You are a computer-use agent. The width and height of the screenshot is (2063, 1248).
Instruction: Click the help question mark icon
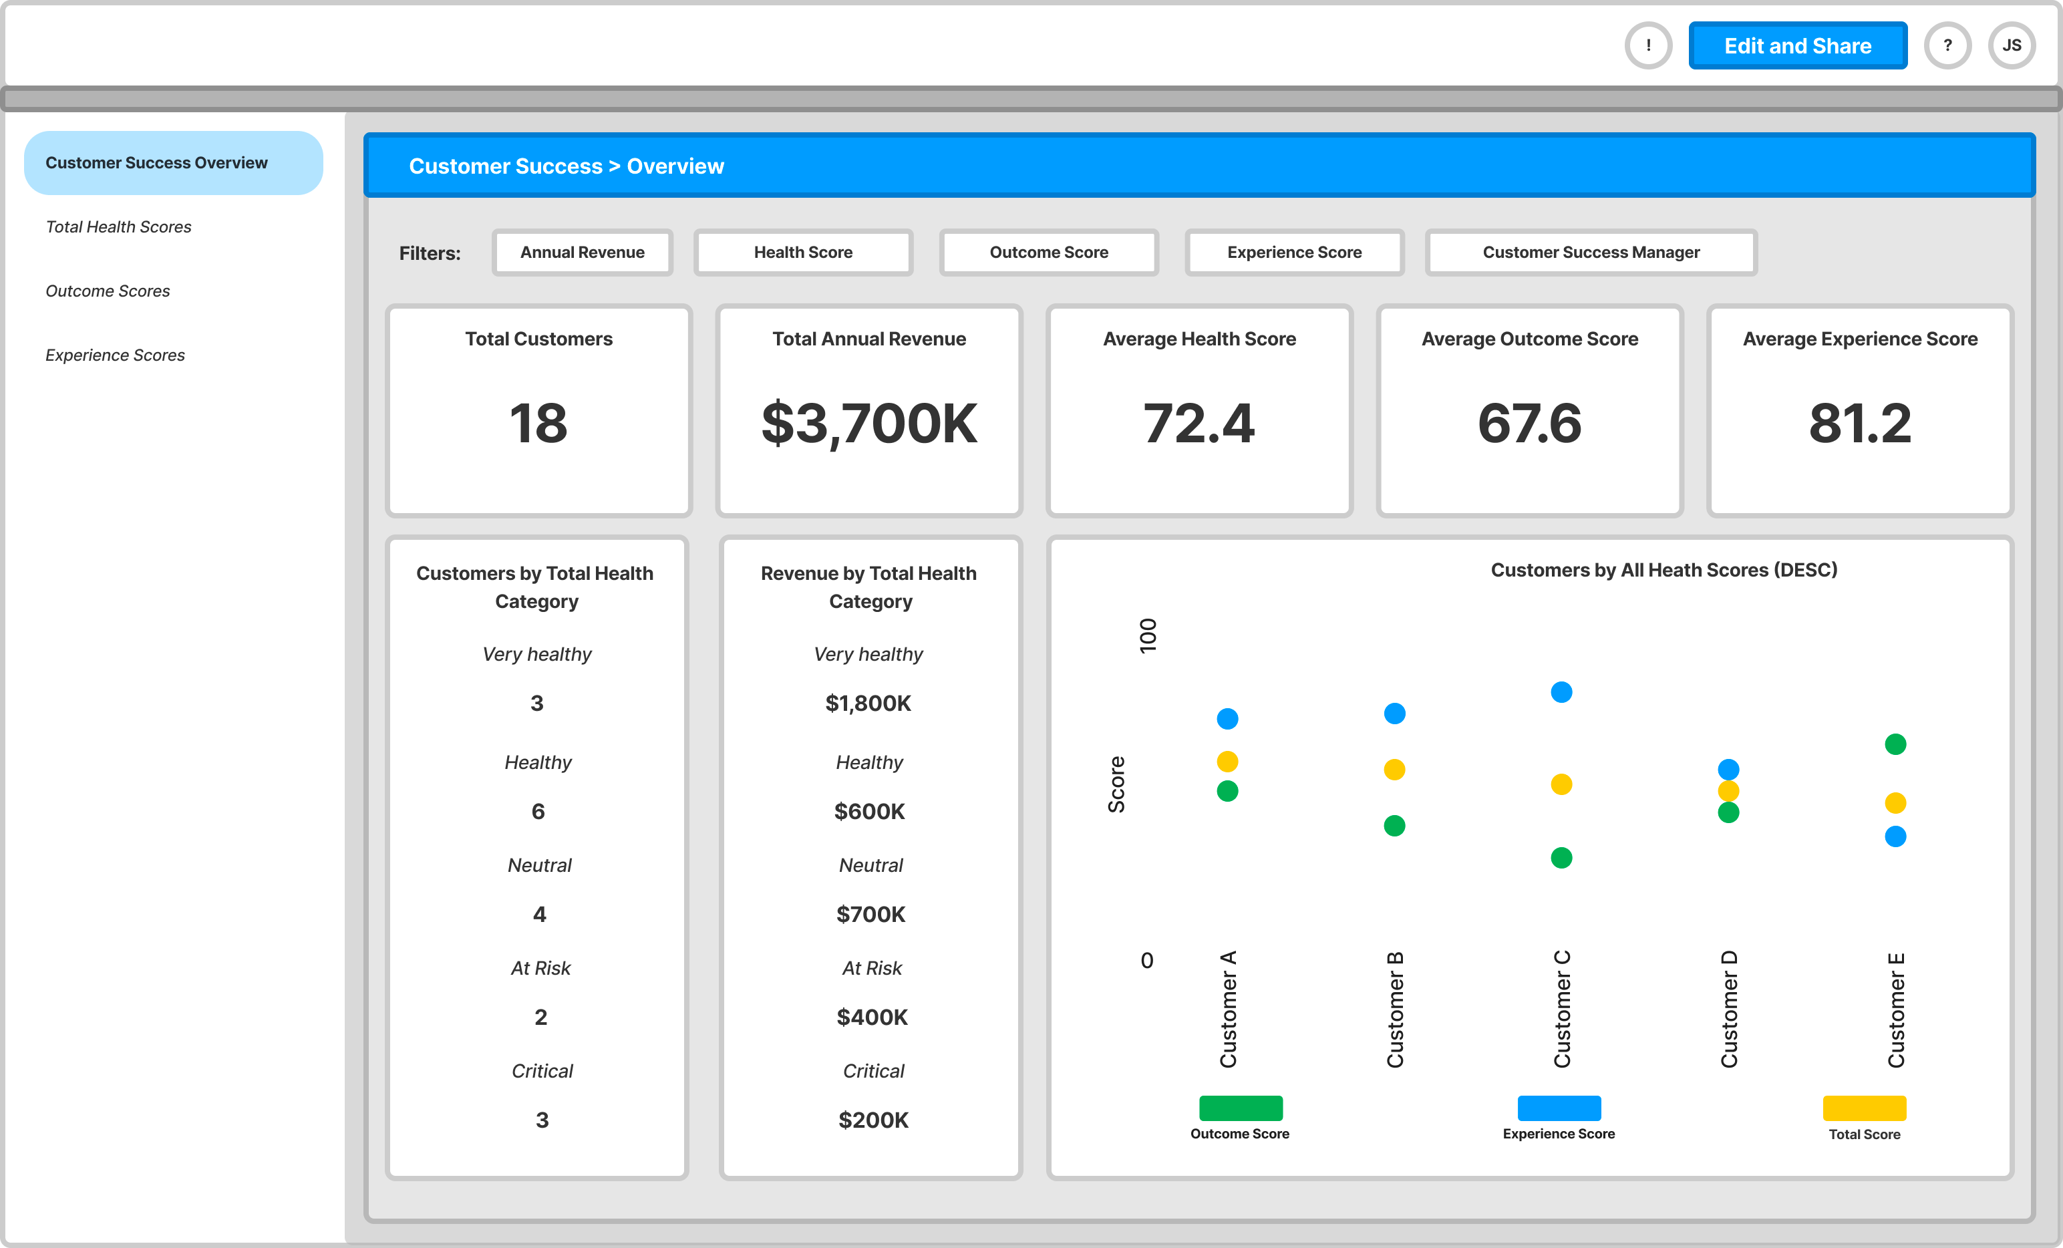click(x=1948, y=45)
